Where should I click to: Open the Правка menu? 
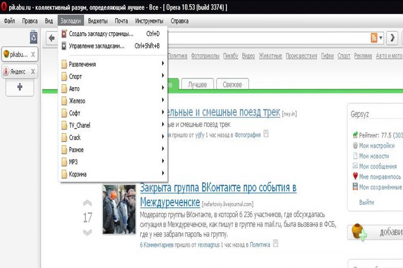click(x=30, y=21)
